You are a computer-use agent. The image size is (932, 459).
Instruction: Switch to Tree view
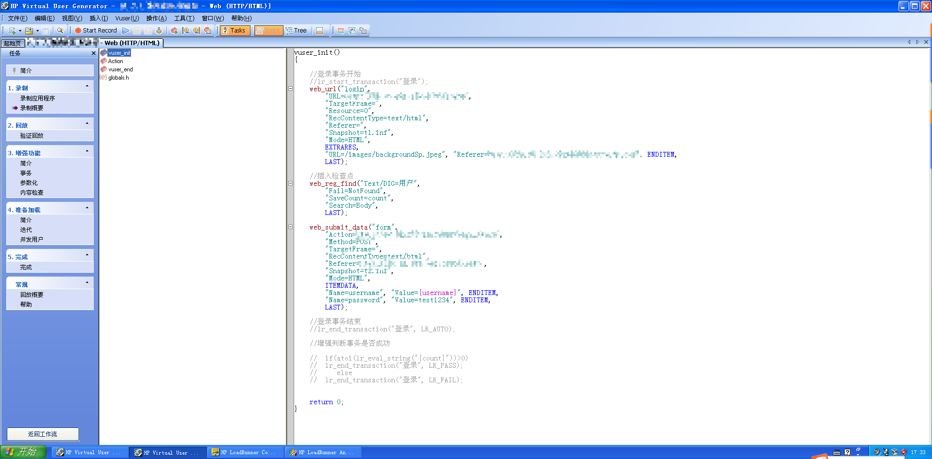click(x=297, y=31)
